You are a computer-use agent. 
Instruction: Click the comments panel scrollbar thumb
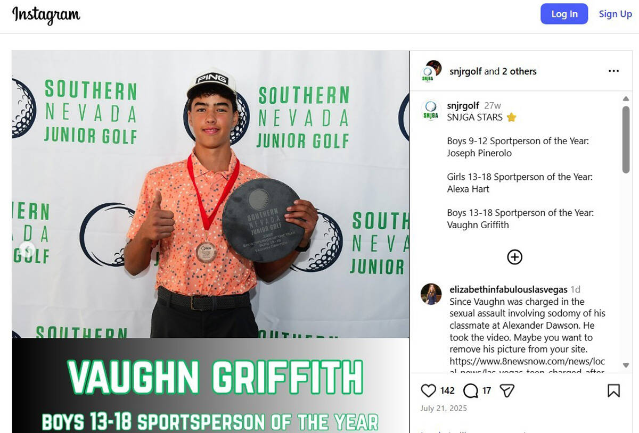626,139
